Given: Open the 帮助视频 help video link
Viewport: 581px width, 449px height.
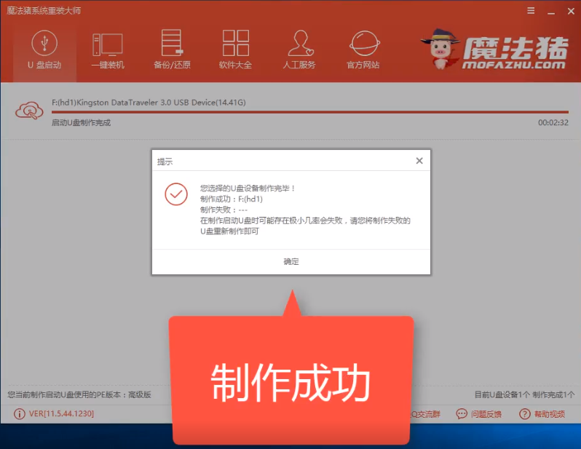Looking at the screenshot, I should (x=542, y=414).
